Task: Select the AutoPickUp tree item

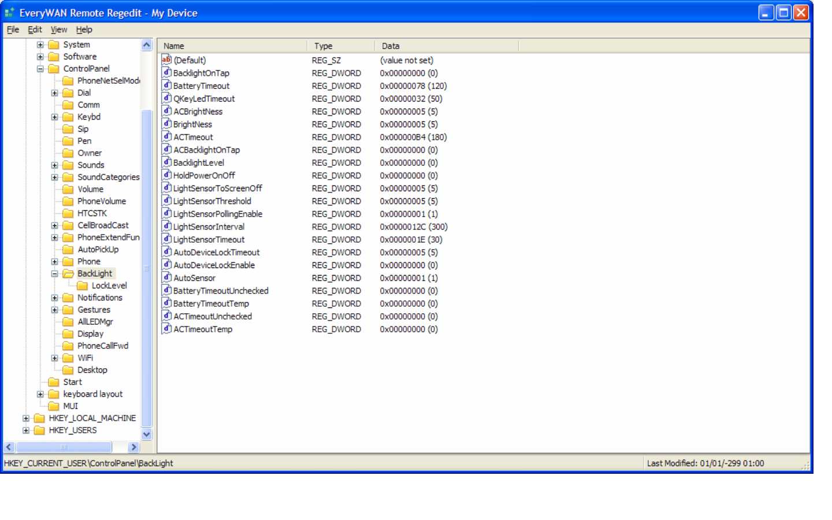Action: 98,249
